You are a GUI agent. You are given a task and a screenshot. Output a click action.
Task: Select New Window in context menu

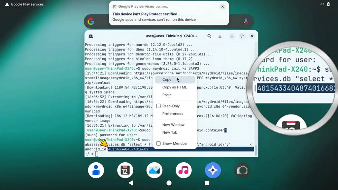(175, 125)
